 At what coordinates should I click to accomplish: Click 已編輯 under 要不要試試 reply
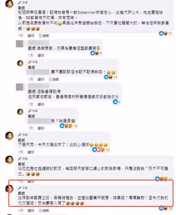[x=54, y=79]
